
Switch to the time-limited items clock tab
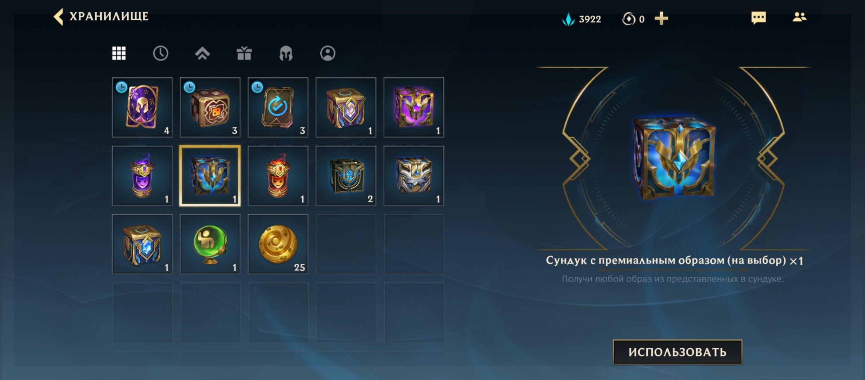tap(160, 53)
